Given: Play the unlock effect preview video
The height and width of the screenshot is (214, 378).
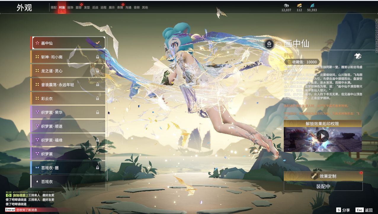Looking at the screenshot, I should (x=322, y=136).
